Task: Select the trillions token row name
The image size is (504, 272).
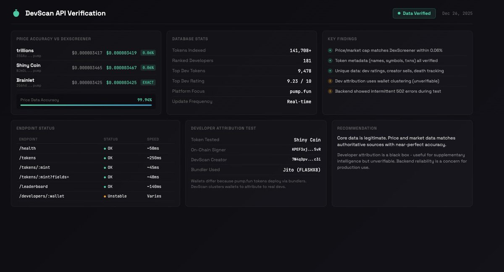Action: [x=25, y=50]
